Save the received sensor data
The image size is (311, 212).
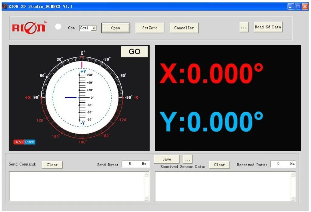coord(166,159)
